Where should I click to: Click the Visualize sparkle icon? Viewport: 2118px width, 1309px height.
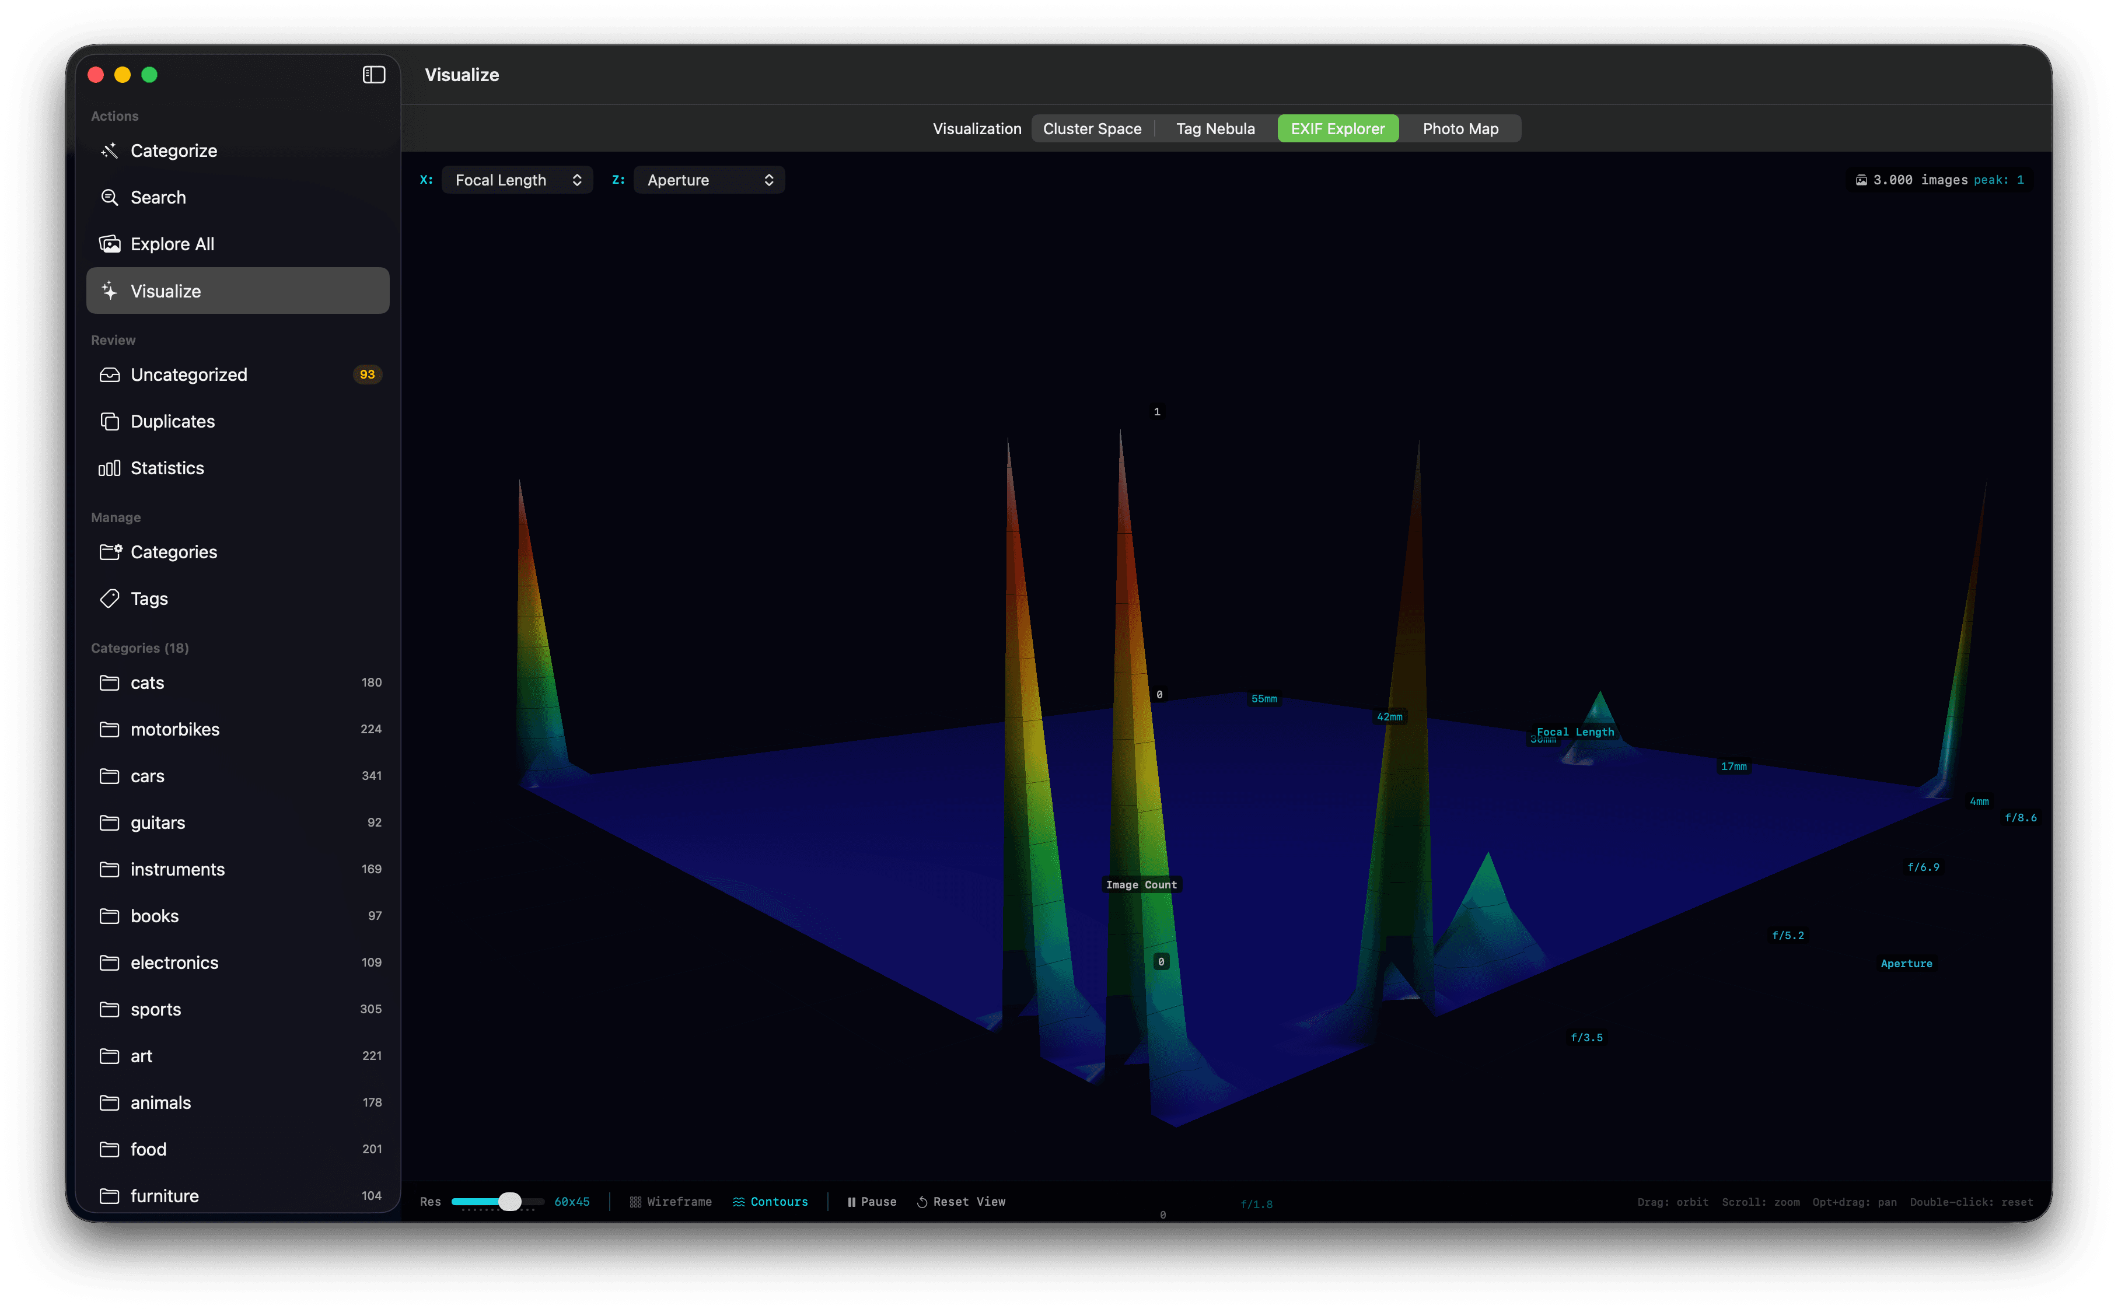point(109,291)
